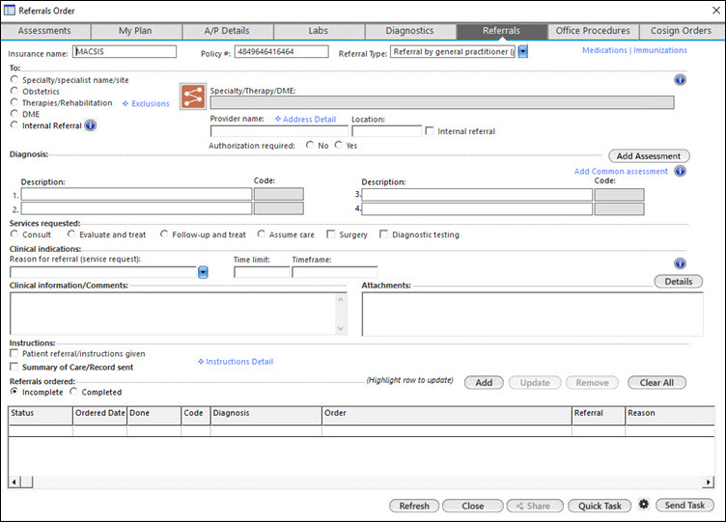The height and width of the screenshot is (522, 726).
Task: Go to the Diagnostics tab
Action: tap(410, 31)
